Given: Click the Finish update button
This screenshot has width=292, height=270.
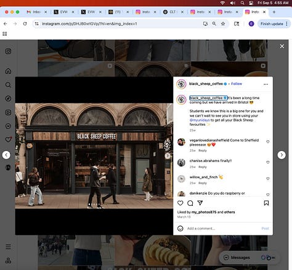Looking at the screenshot, I should [272, 24].
